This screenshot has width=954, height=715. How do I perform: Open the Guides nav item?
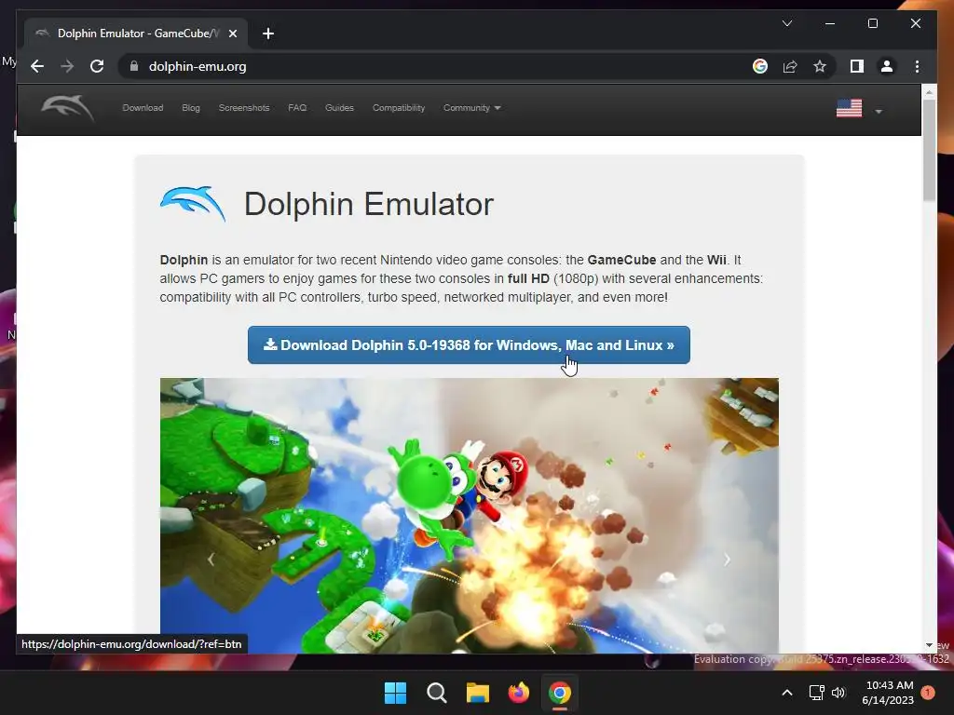339,108
